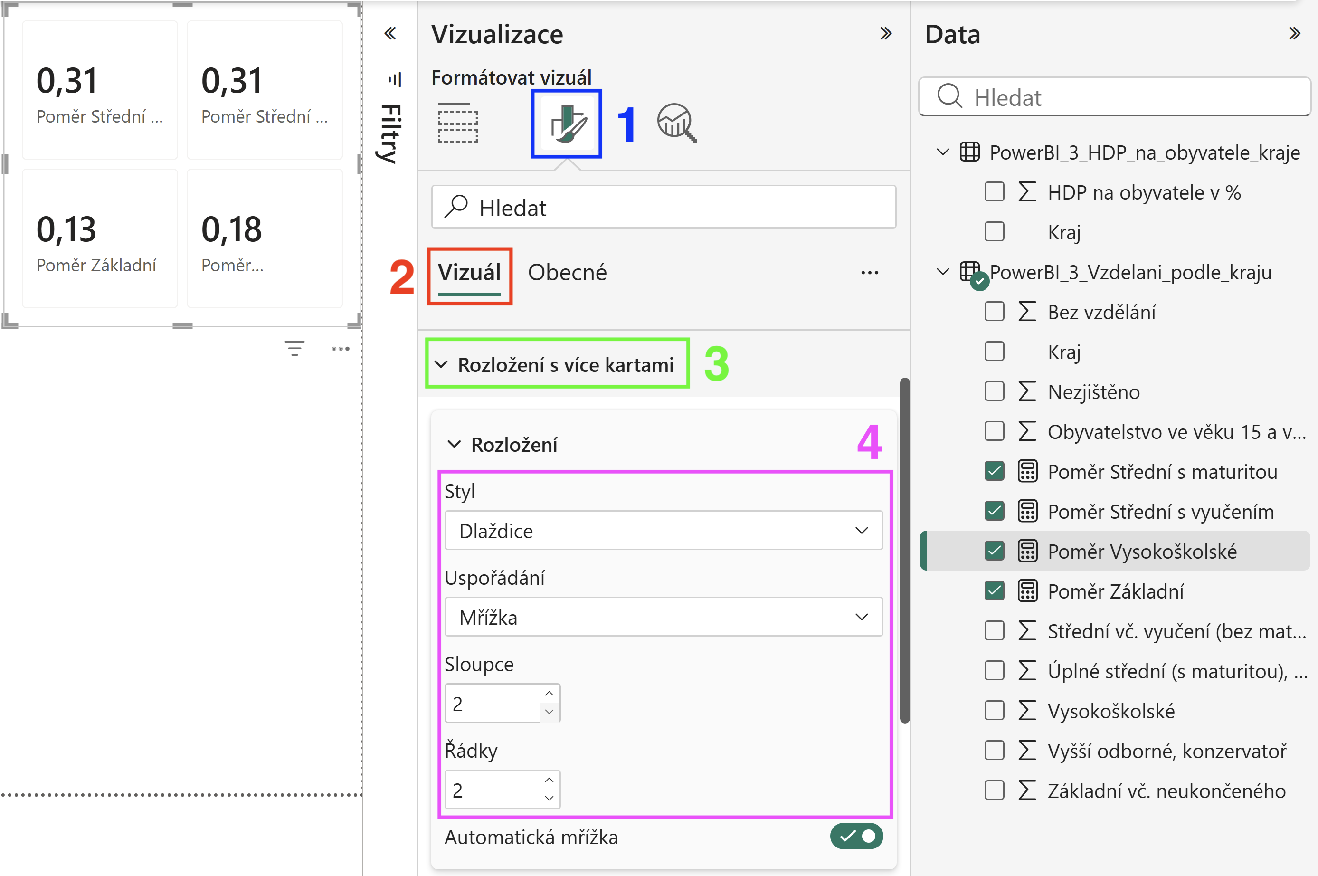Expand the Filtry pane chevron

click(390, 34)
